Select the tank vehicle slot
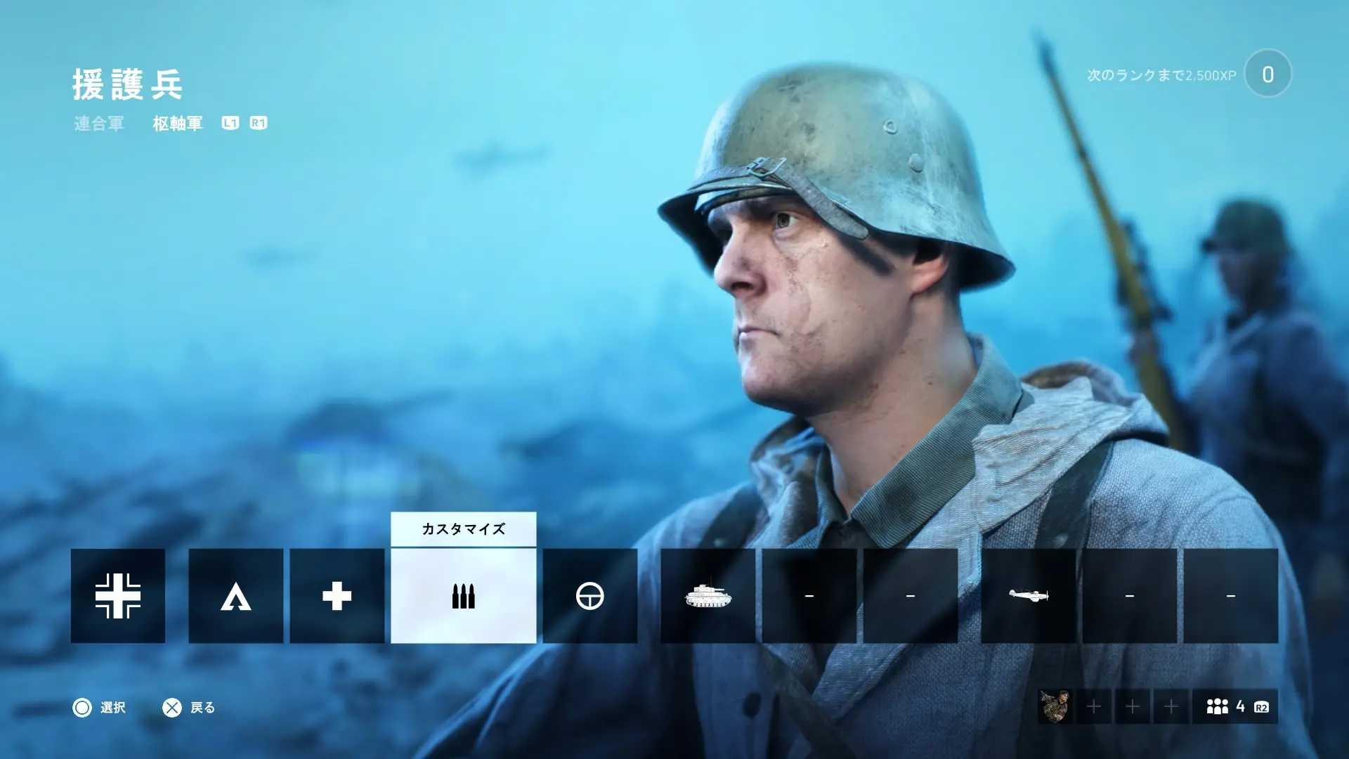Screen dimensions: 1349x759 [x=708, y=596]
